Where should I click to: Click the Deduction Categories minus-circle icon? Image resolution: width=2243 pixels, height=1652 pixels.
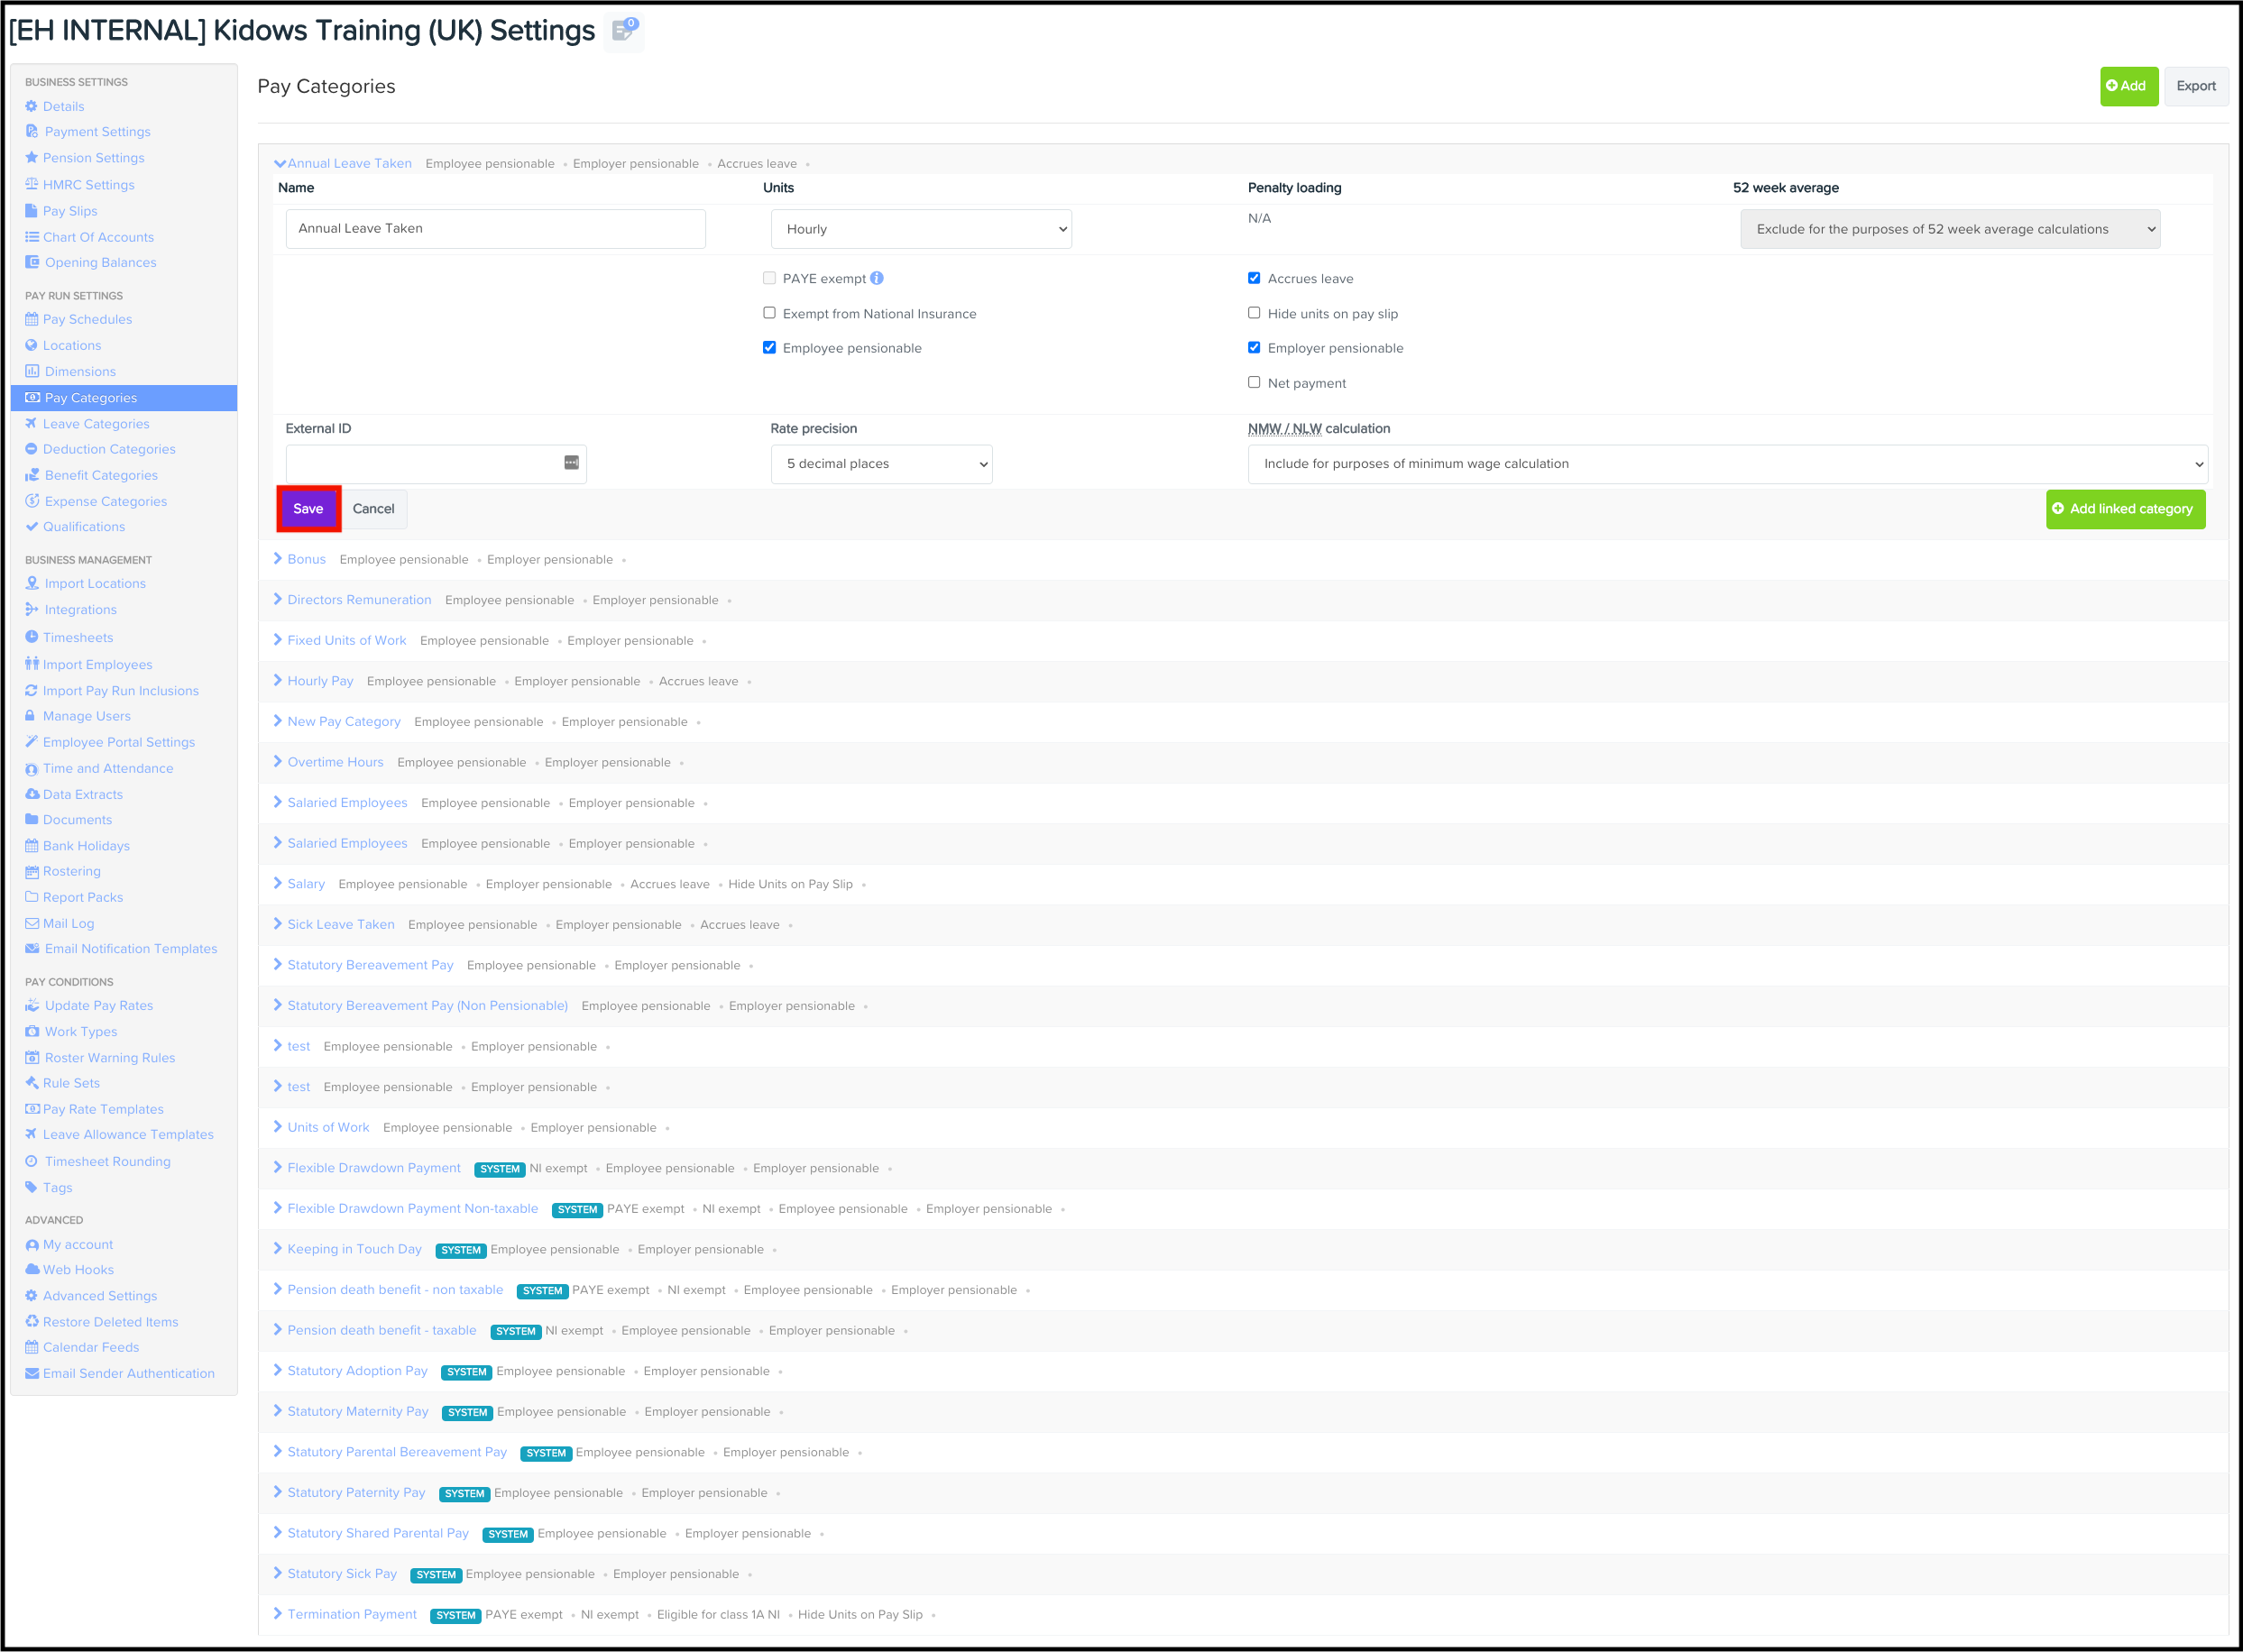[x=31, y=449]
